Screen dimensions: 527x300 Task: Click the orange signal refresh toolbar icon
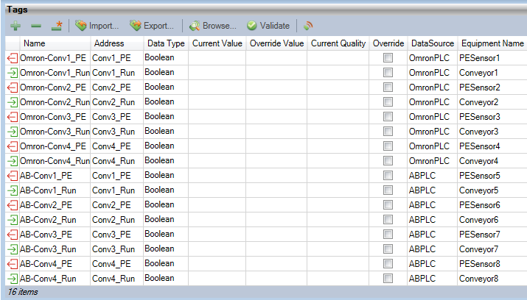(x=308, y=26)
